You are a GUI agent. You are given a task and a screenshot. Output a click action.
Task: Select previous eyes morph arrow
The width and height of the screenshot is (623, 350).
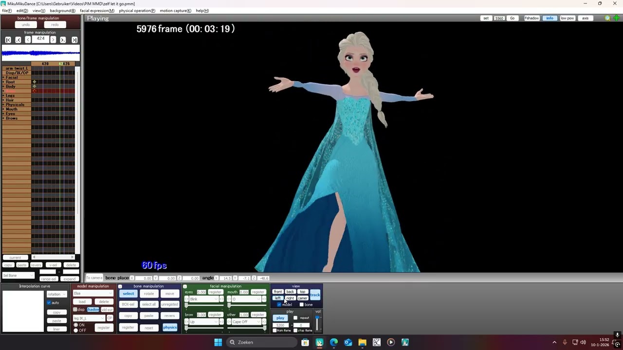pyautogui.click(x=186, y=299)
